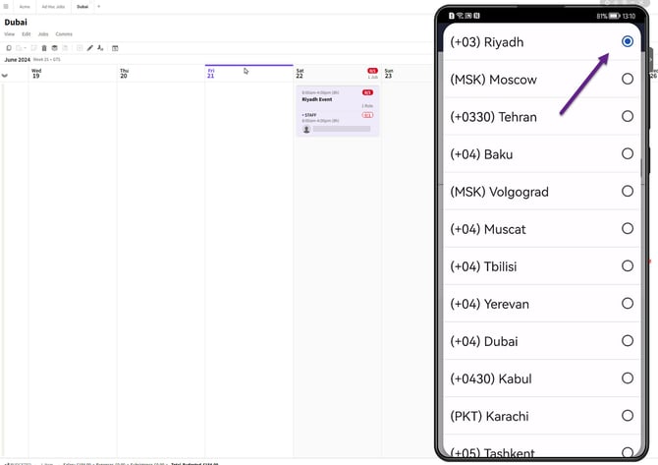Screen dimensions: 658x465
Task: Switch to the Acme tab
Action: click(25, 7)
